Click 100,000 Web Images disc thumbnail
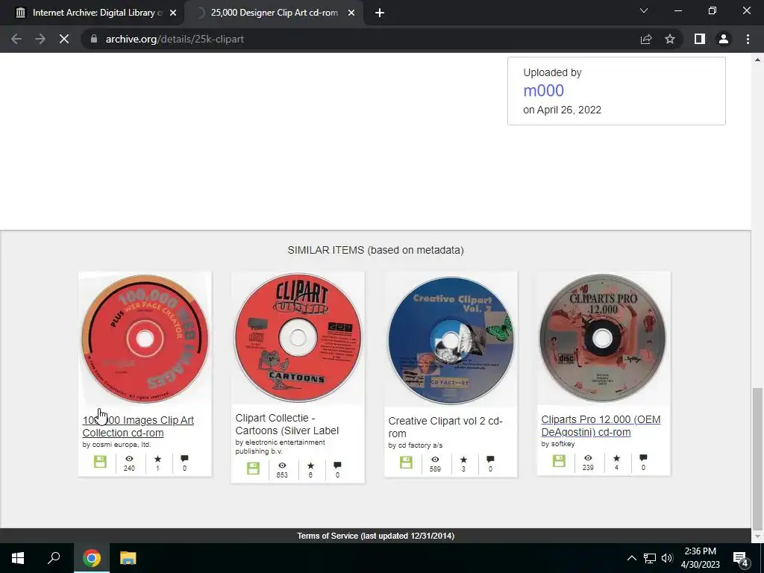764x573 pixels. [x=145, y=339]
